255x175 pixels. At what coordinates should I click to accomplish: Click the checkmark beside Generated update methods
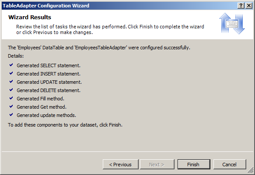11,115
